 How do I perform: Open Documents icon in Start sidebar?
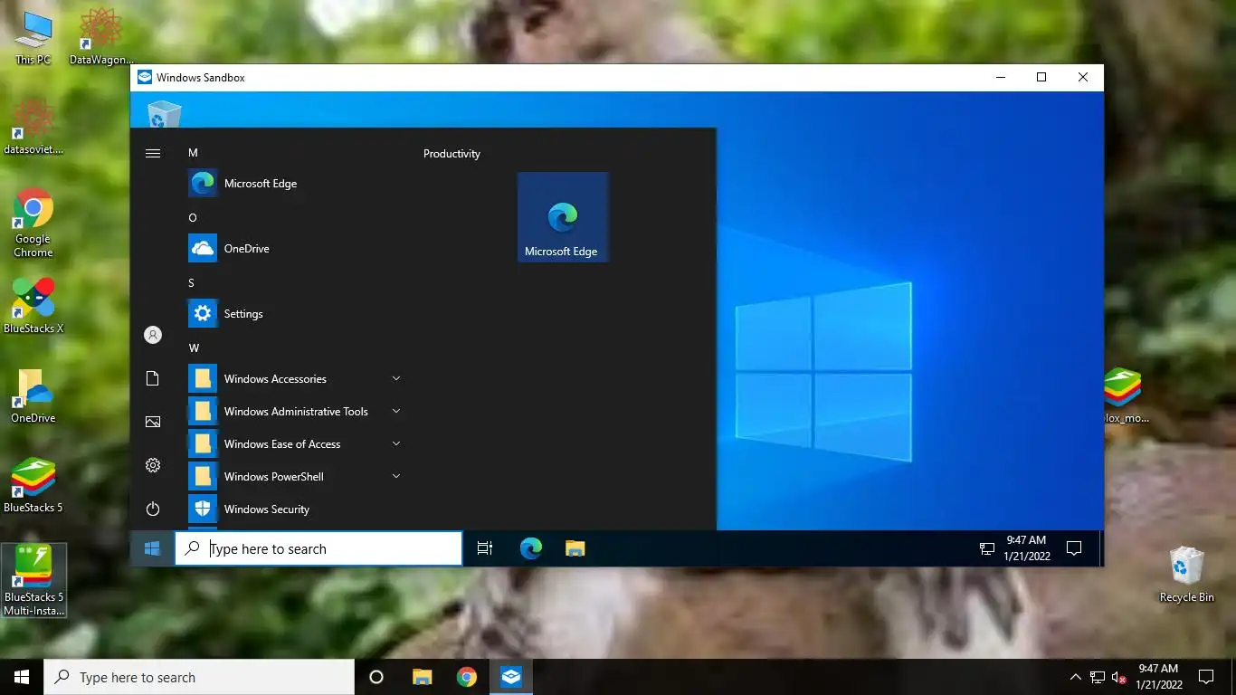153,378
